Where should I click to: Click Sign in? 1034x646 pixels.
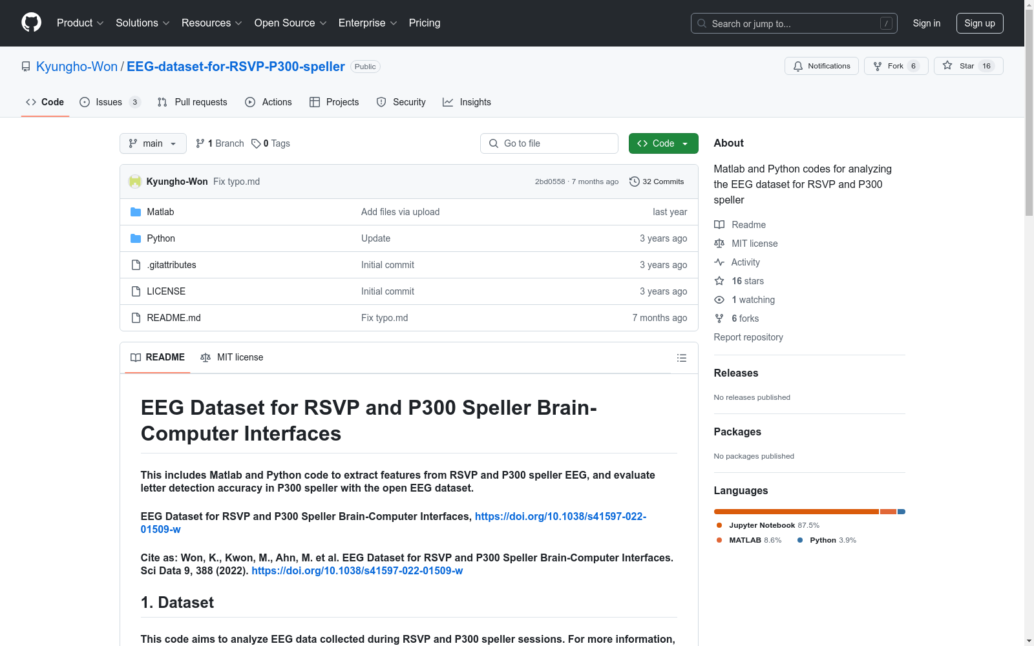coord(926,23)
